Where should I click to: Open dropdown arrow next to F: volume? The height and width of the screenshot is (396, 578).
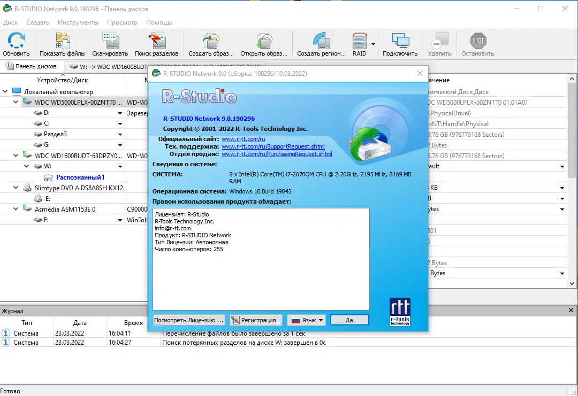(x=120, y=220)
